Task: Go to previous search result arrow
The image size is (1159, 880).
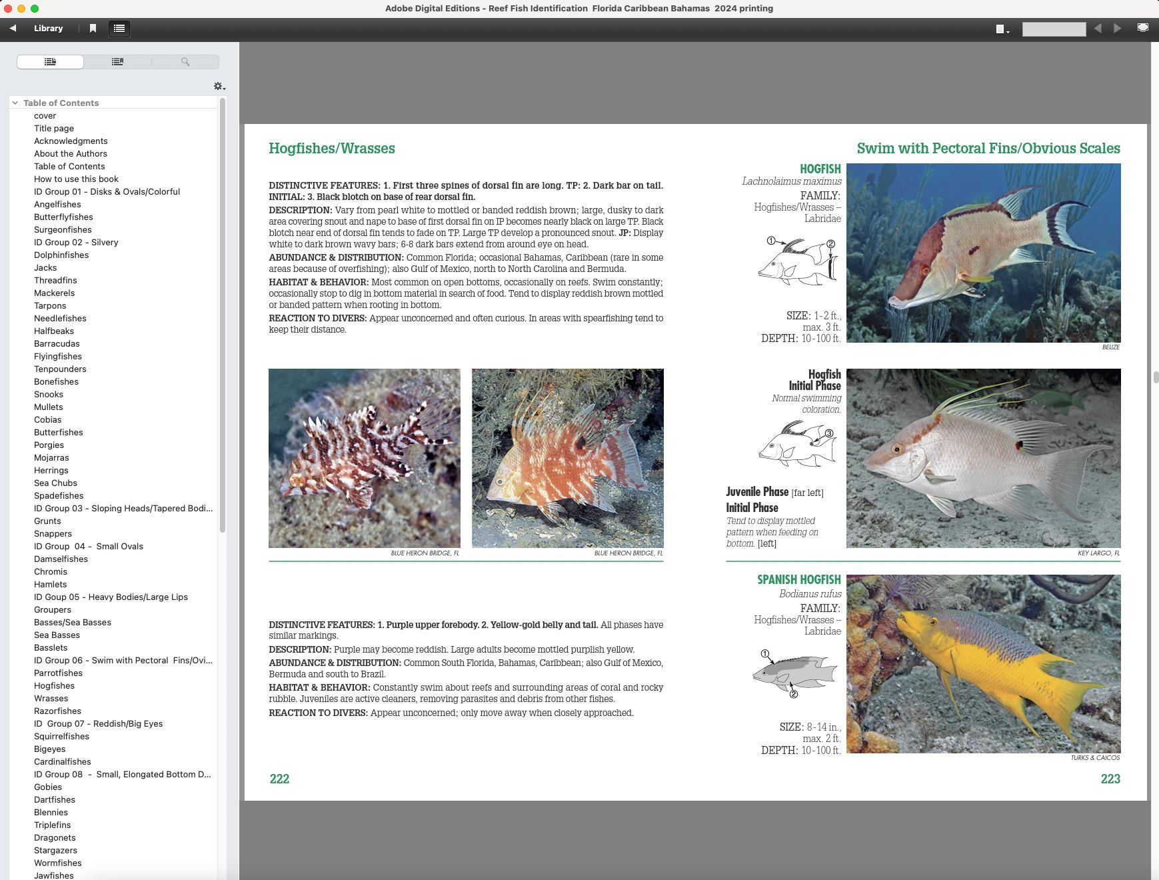Action: tap(1098, 28)
